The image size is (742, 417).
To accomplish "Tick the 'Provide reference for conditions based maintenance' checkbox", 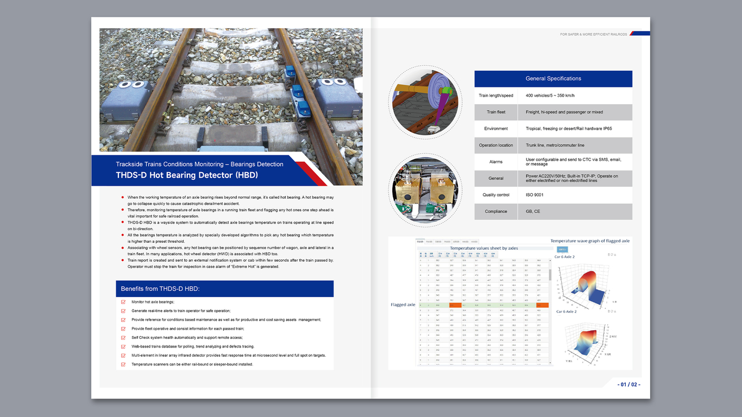I will tap(123, 320).
